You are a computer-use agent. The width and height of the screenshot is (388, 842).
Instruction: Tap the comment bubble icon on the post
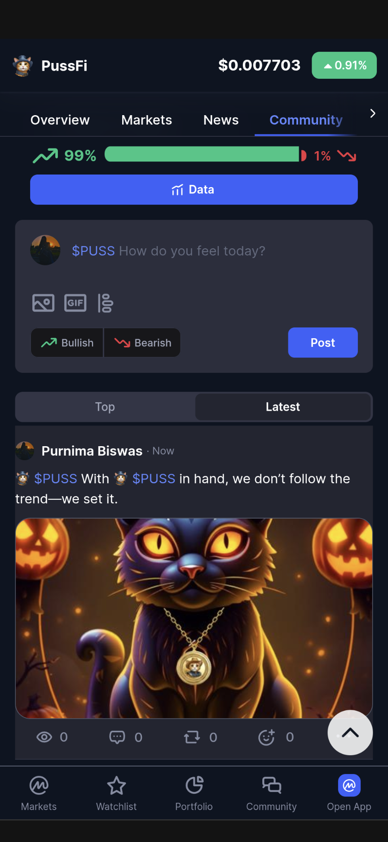tap(117, 737)
